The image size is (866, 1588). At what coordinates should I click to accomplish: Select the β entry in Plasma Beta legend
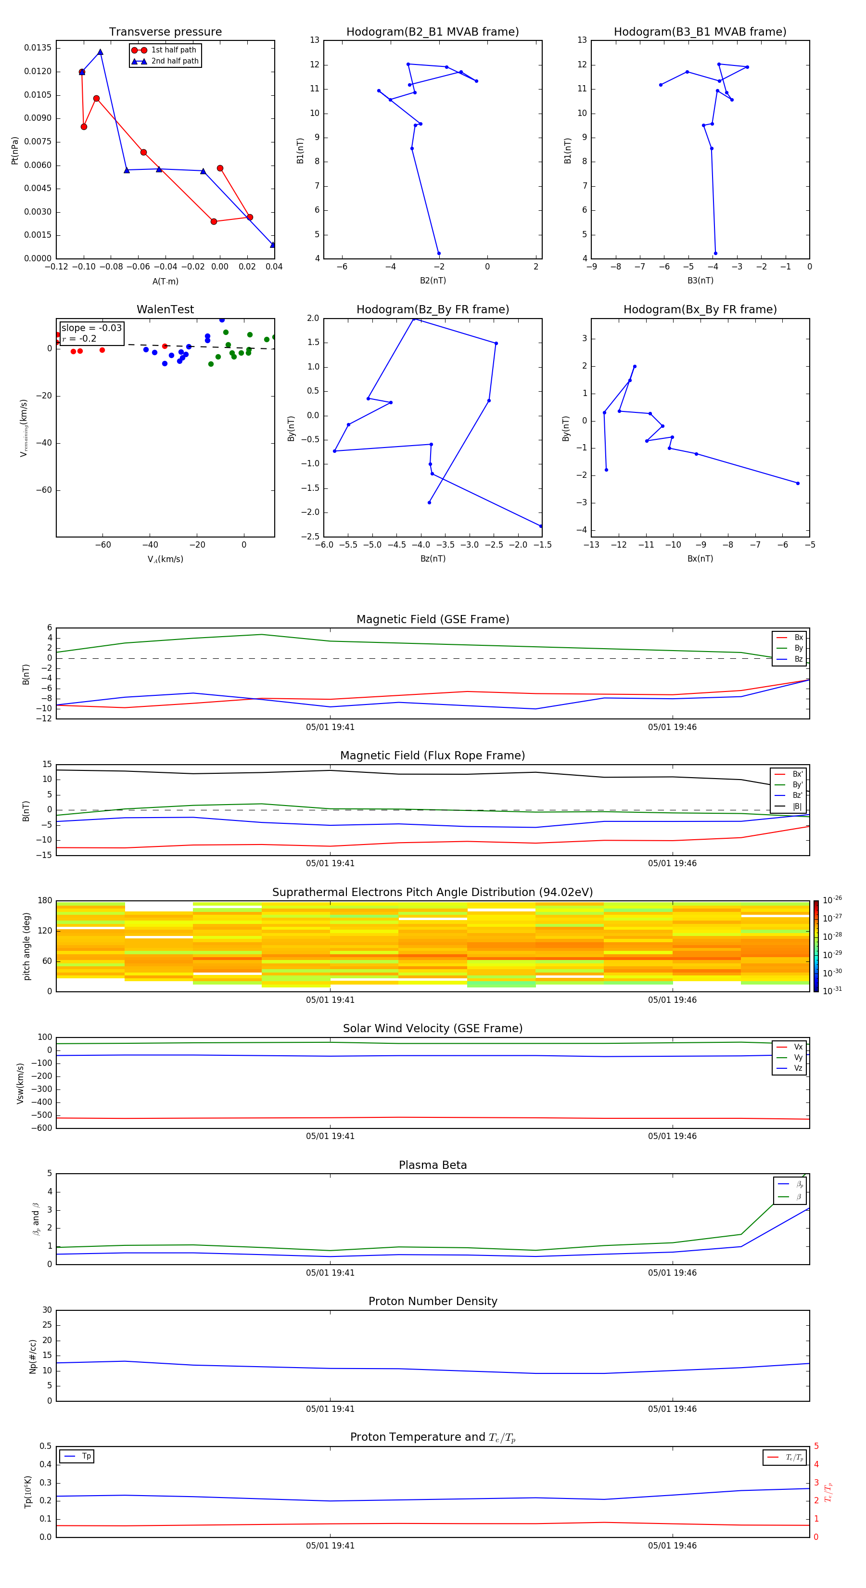(790, 1197)
